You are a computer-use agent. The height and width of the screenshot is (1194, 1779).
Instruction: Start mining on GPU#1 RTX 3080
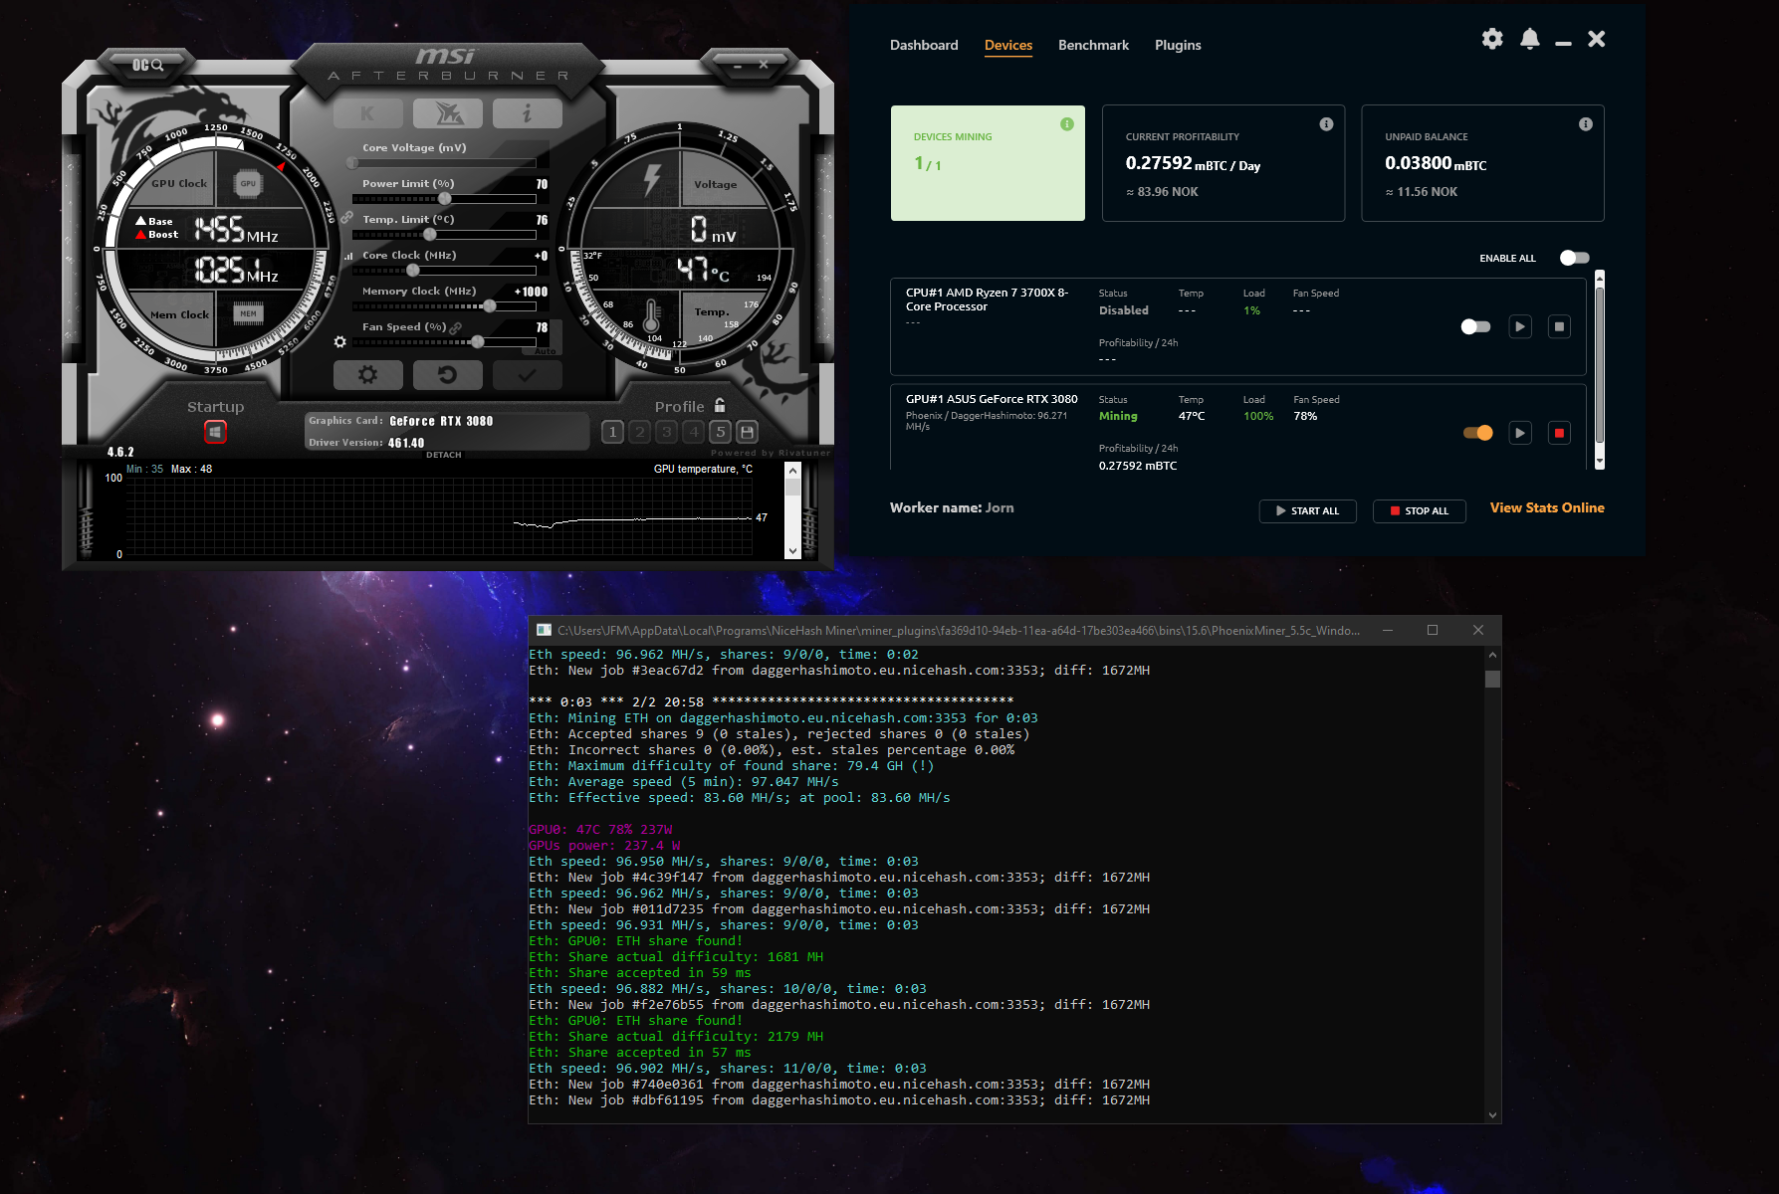point(1520,433)
